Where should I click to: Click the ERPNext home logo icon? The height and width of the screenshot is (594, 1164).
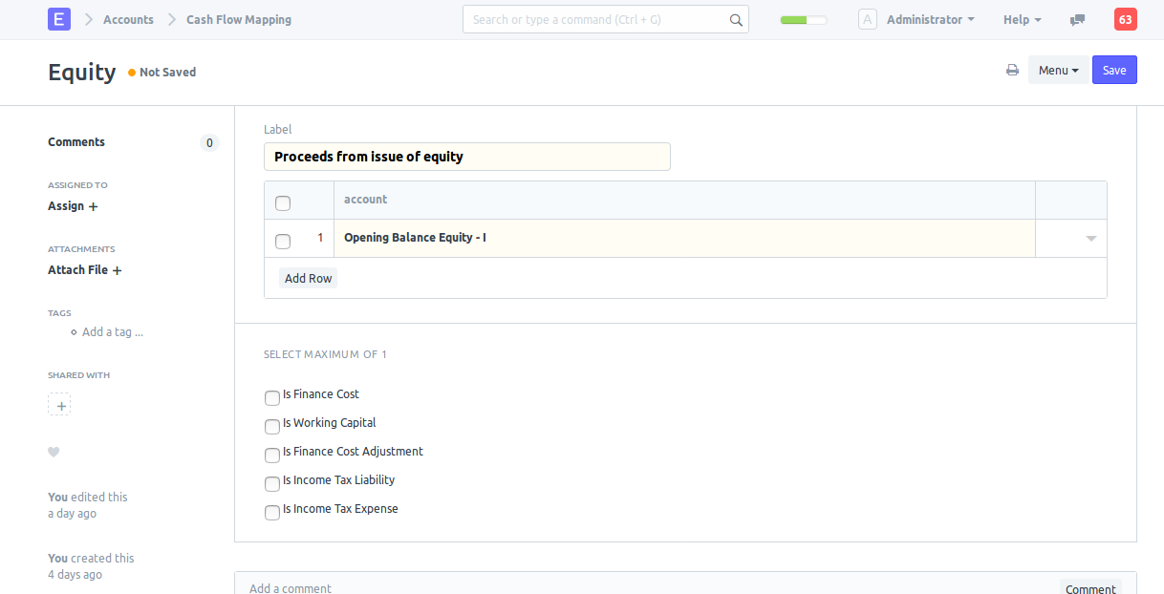tap(58, 19)
